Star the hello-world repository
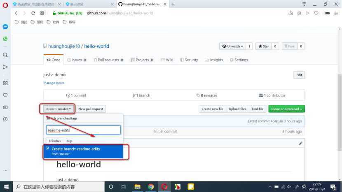 click(x=263, y=46)
